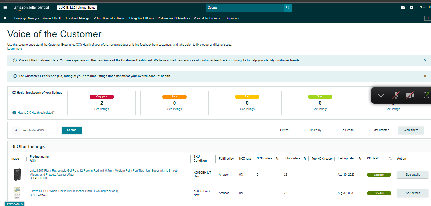
Task: Open the EN language dropdown
Action: pos(421,7)
